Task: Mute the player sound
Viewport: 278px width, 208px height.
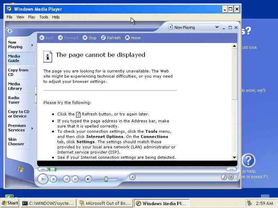Action: 88,179
